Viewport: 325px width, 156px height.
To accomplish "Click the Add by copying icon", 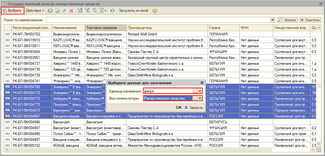I will click(x=57, y=11).
